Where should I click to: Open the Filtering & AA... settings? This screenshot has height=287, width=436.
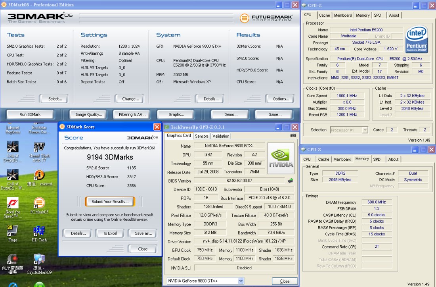pos(132,114)
